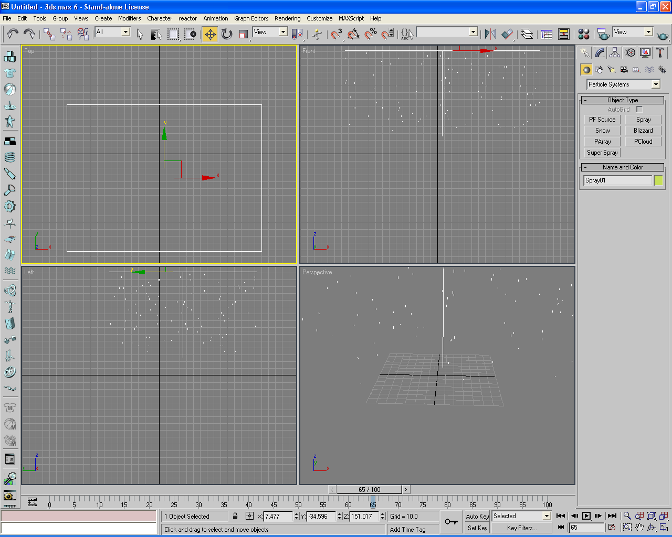The image size is (672, 537).
Task: Select the Lights category in Create panel
Action: point(612,69)
